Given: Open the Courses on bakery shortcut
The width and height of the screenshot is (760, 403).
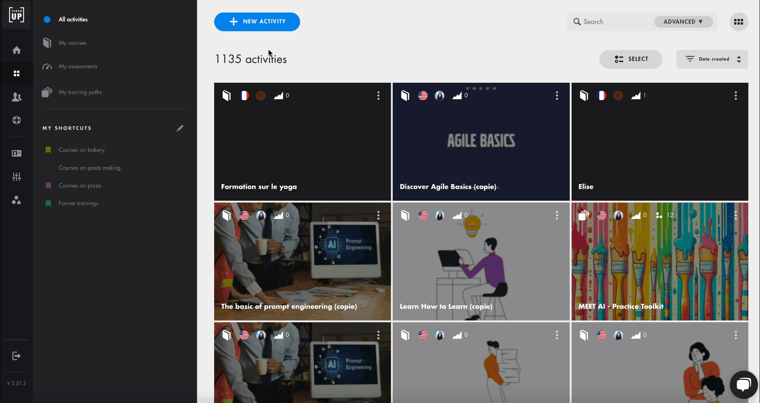Looking at the screenshot, I should [82, 150].
